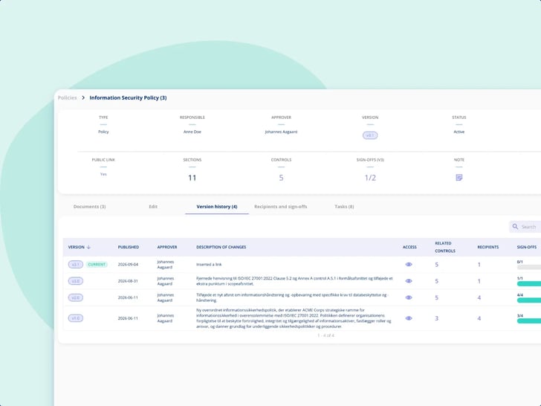Open controls count 5 in summary
This screenshot has height=406, width=541.
coord(281,178)
